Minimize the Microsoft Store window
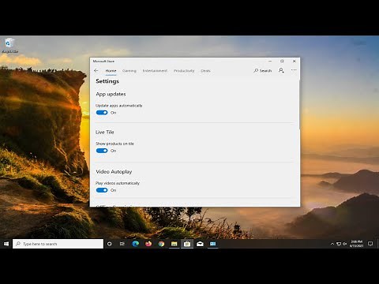 tap(270, 61)
